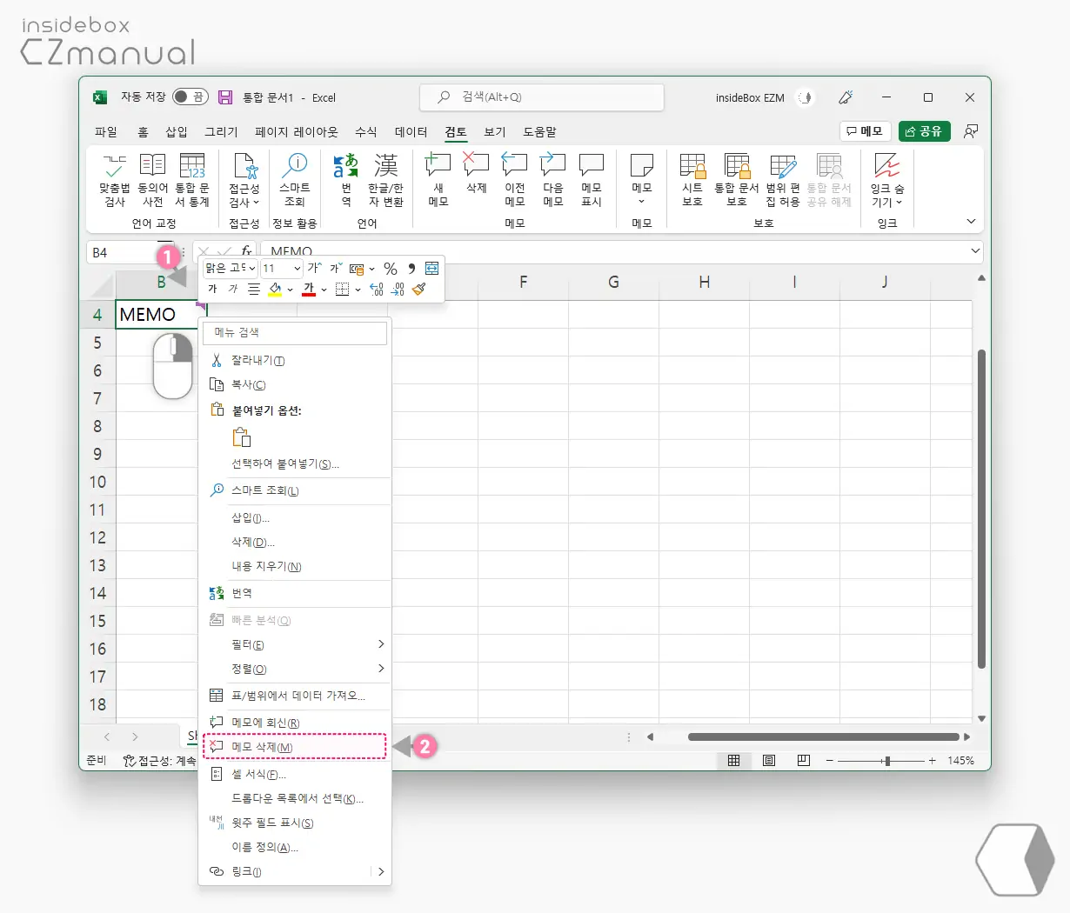Screen dimensions: 1070x913
Task: Choose 복사 from context menu
Action: (297, 384)
